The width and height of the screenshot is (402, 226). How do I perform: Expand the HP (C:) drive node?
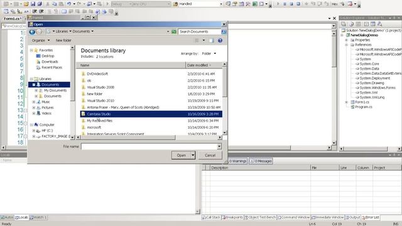point(34,131)
